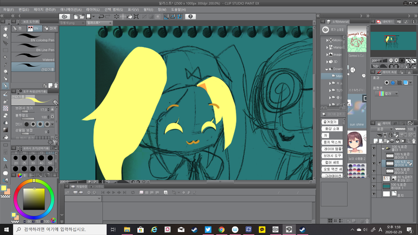Click inside the color wheel square

click(x=34, y=199)
